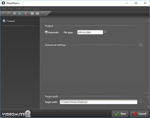Toggle the Automatic checkbox
This screenshot has height=118, width=150.
pos(46,32)
